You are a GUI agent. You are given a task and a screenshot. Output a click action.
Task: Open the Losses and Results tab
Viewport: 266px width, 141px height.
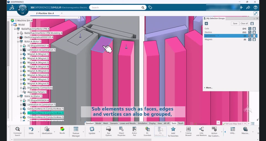point(127,123)
